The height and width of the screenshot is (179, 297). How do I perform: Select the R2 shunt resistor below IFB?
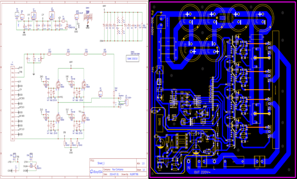click(x=71, y=143)
